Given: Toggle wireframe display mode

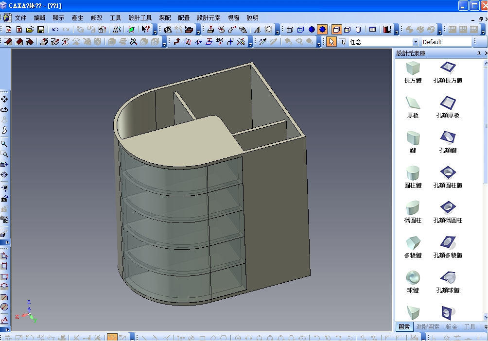Looking at the screenshot, I should click(290, 30).
